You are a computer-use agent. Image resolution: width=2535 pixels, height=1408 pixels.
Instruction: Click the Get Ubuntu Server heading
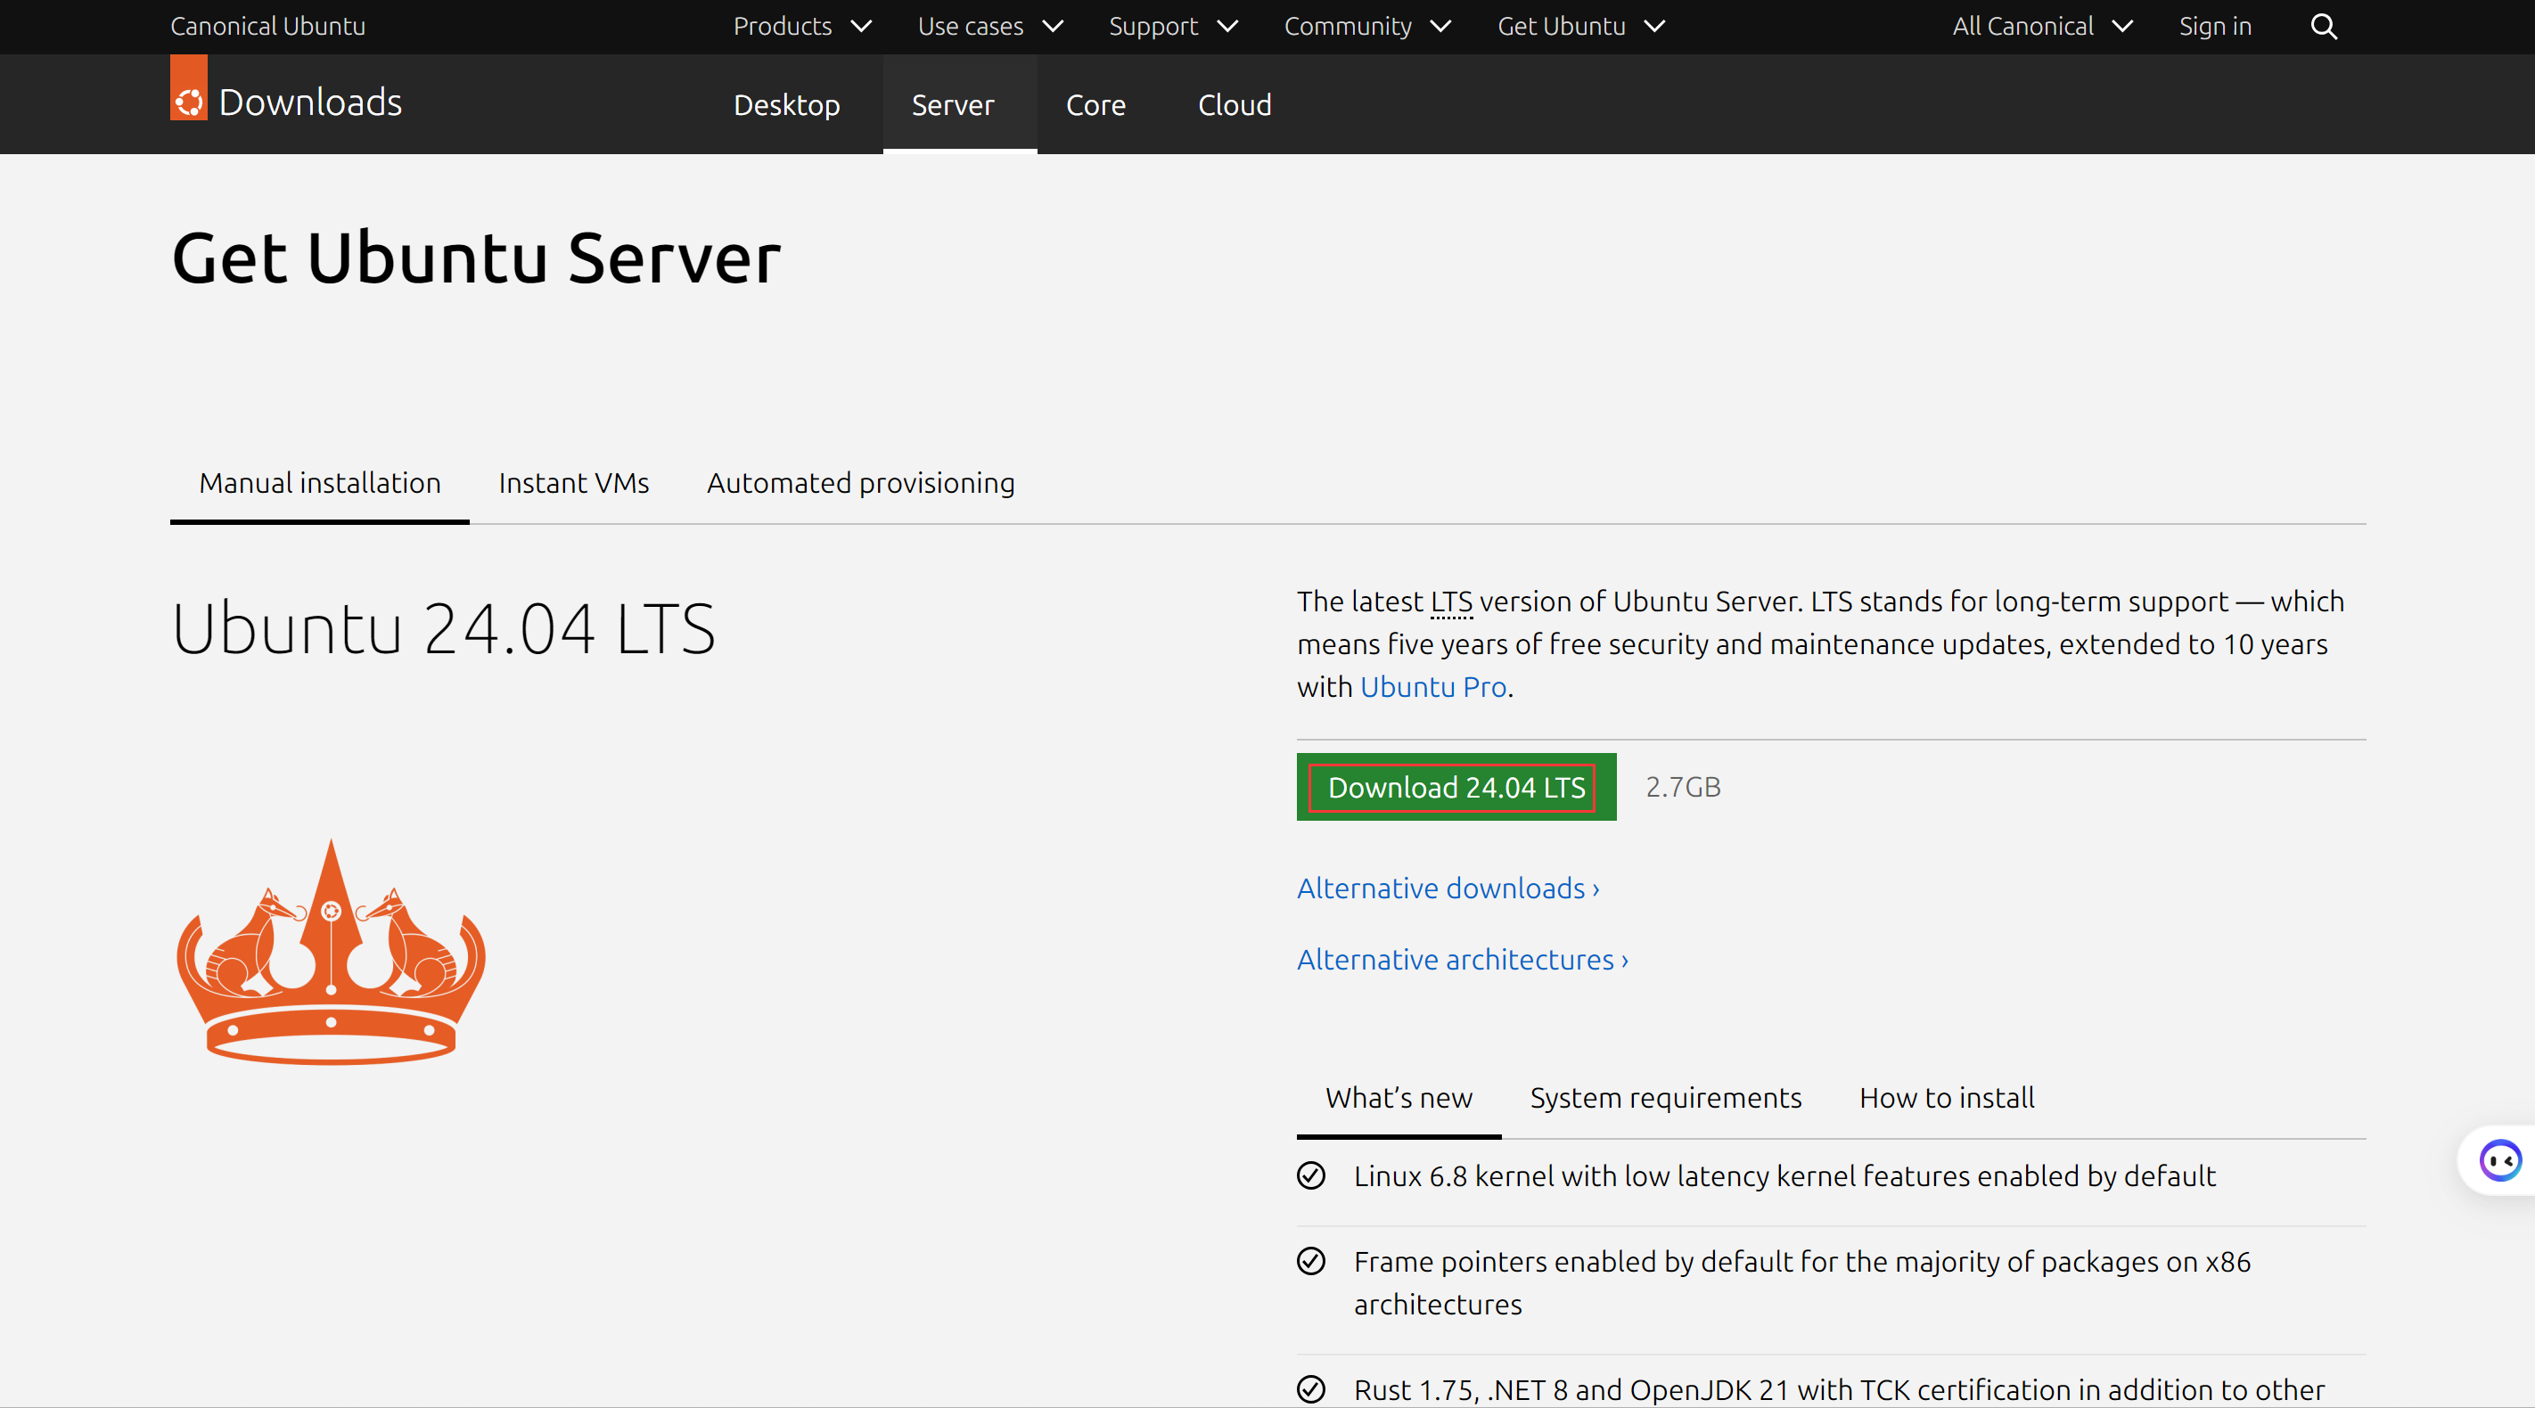476,258
